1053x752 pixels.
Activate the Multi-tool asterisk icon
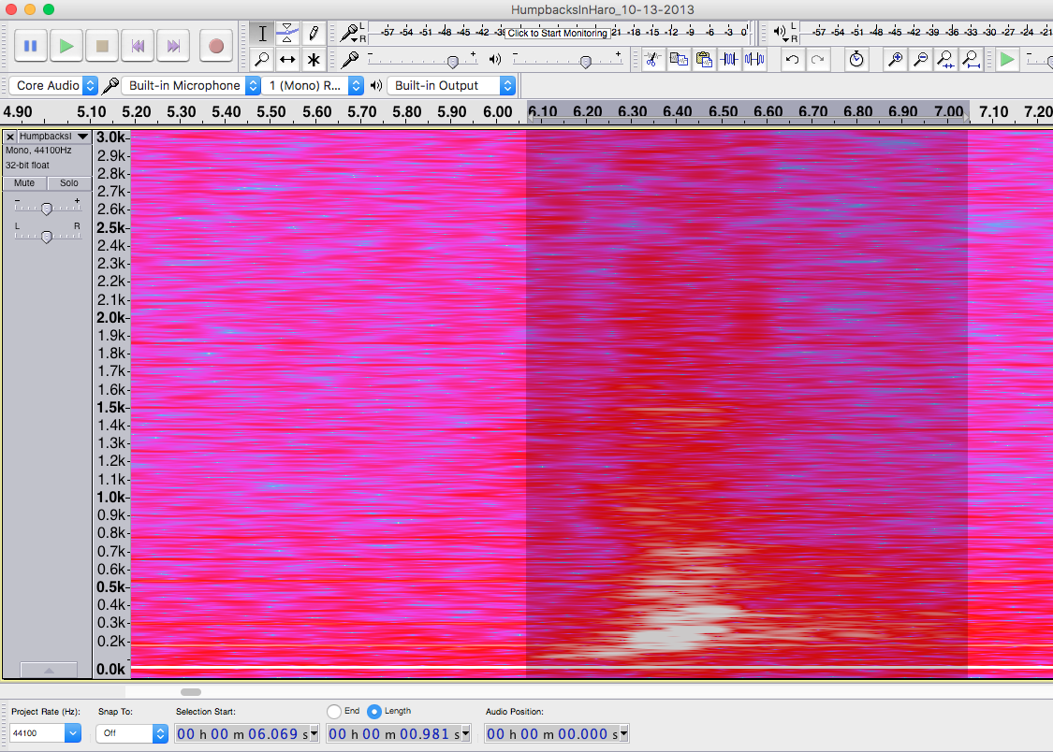(x=314, y=60)
